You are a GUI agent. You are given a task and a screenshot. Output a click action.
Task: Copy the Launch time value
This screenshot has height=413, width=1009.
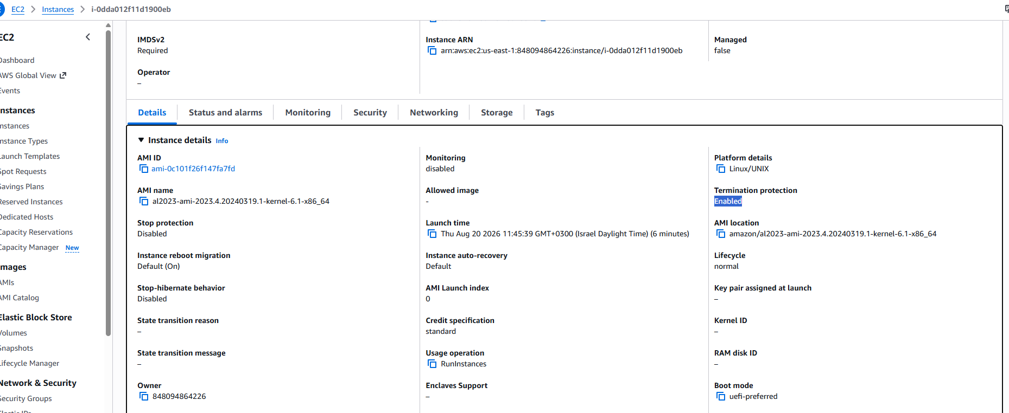432,234
